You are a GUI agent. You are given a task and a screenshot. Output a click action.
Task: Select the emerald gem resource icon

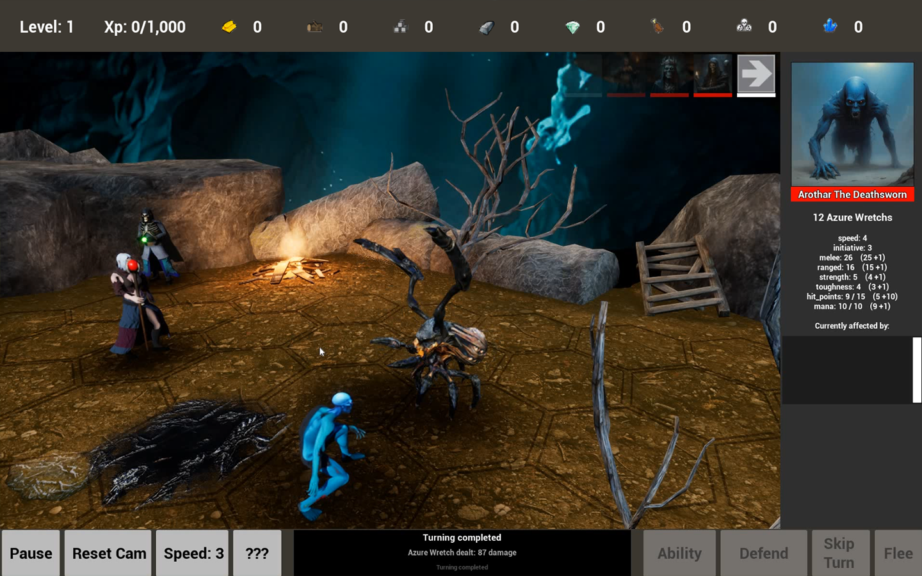tap(573, 27)
